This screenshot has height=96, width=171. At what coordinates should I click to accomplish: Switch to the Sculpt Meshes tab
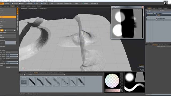click(x=43, y=73)
